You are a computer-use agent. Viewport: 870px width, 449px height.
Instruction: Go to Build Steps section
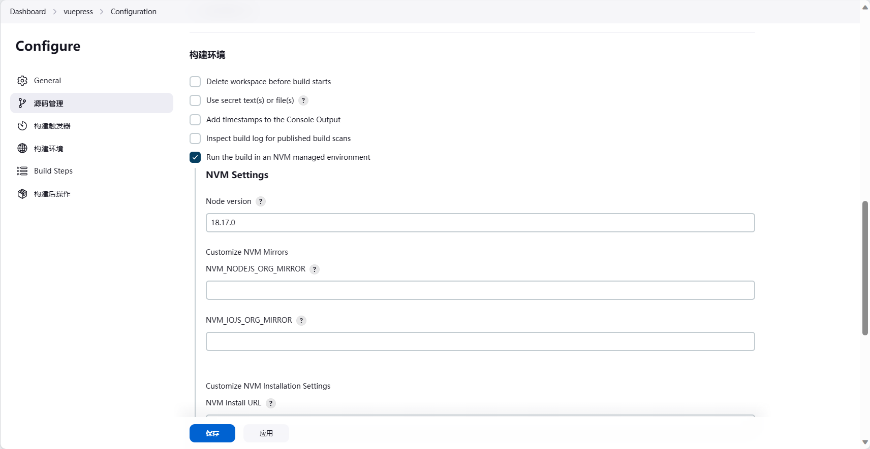(91, 171)
